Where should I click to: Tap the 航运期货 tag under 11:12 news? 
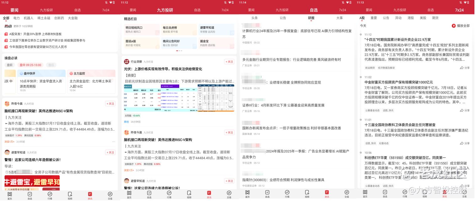click(x=370, y=68)
